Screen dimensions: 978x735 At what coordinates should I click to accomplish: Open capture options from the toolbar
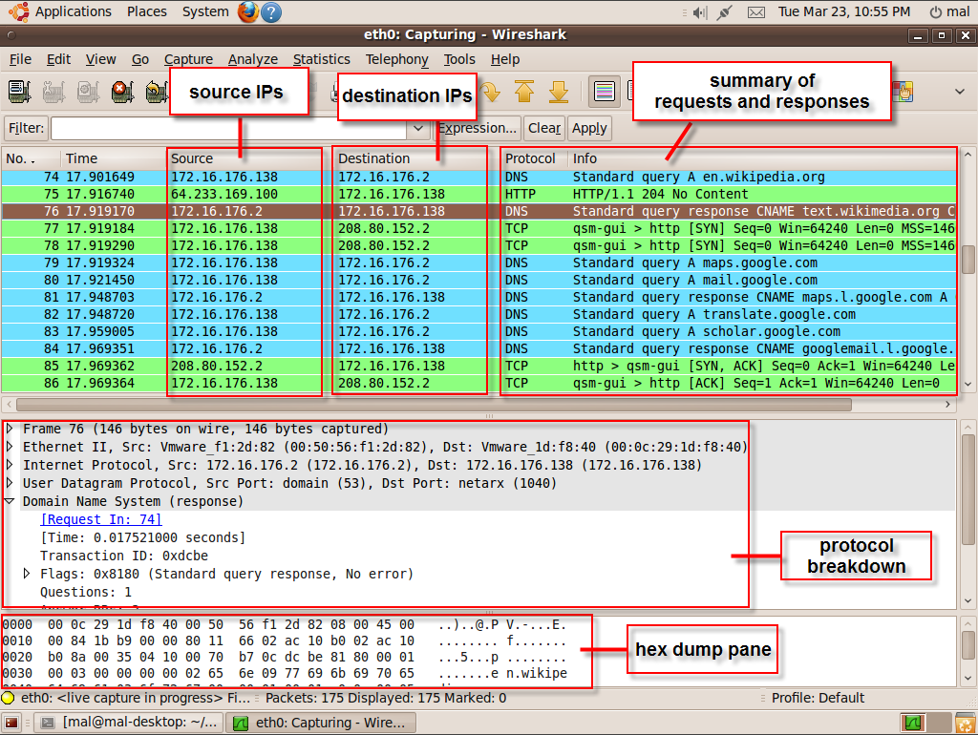point(53,92)
